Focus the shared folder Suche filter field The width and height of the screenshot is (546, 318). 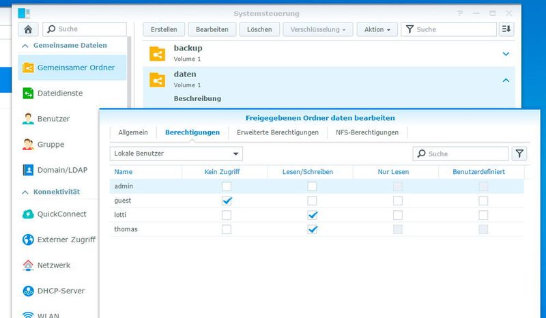[x=449, y=29]
